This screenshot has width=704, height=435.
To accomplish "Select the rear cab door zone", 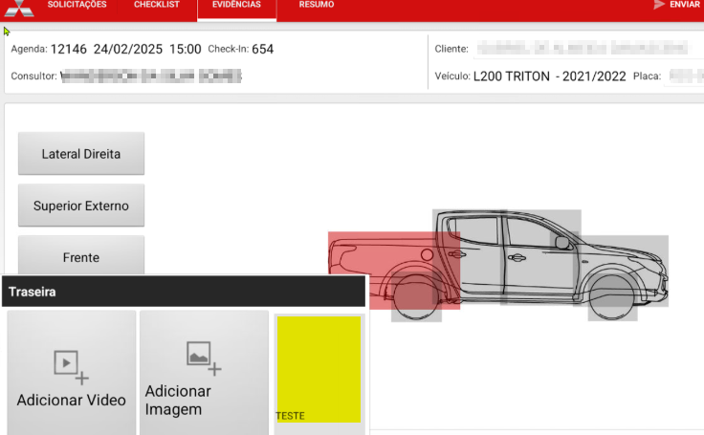I will 470,257.
